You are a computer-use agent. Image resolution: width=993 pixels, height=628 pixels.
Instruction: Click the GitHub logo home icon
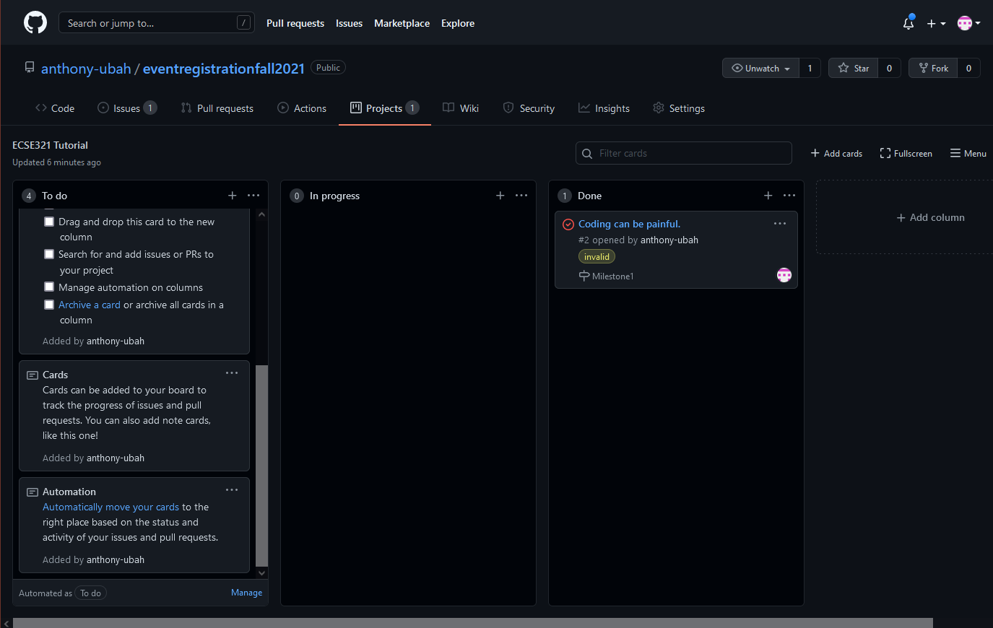(x=35, y=23)
